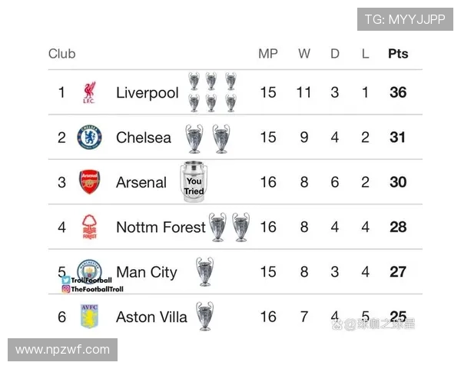Open the Chelsea team name

(x=144, y=138)
